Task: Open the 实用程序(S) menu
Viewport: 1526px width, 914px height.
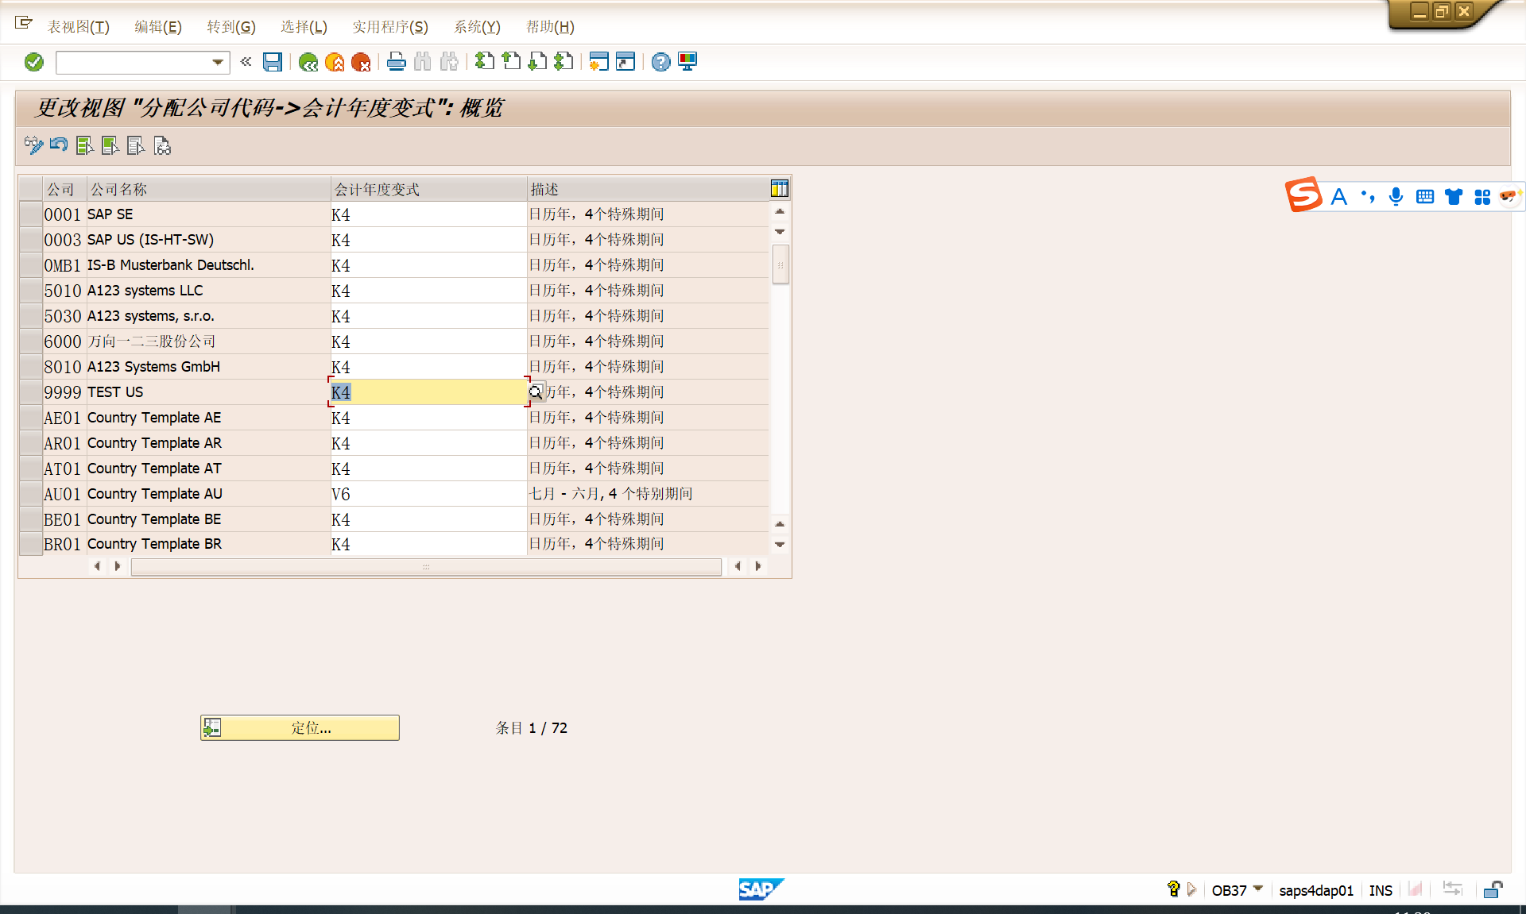Action: coord(389,27)
